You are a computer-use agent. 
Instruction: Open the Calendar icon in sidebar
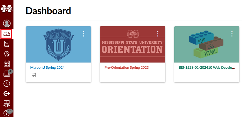7,64
